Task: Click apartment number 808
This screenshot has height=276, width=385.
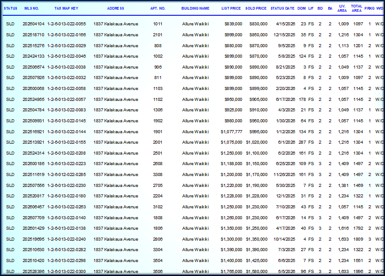Action: point(158,45)
